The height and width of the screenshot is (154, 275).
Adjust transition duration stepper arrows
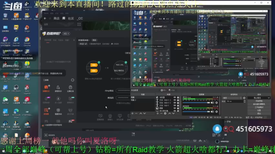click(244, 101)
